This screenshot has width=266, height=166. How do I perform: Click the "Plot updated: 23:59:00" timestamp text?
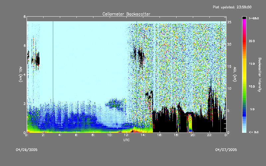point(232,7)
